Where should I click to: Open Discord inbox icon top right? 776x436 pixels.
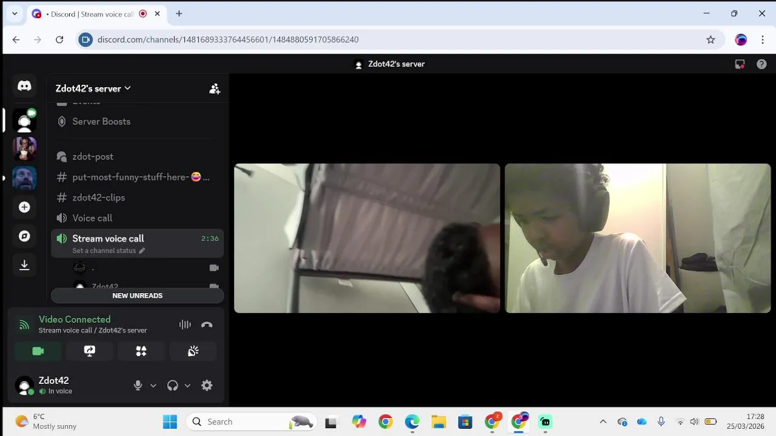(740, 64)
